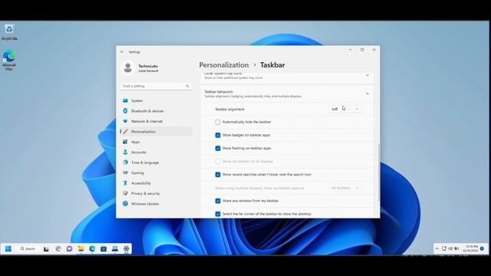The width and height of the screenshot is (491, 276).
Task: Toggle Select the far corner to show desktop
Action: coord(218,214)
